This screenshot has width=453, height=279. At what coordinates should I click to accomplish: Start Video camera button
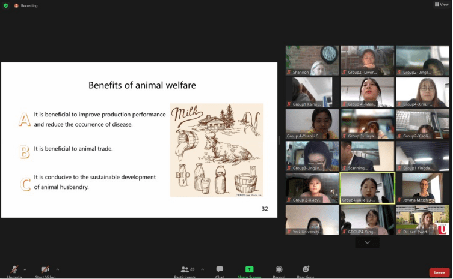[x=45, y=271]
